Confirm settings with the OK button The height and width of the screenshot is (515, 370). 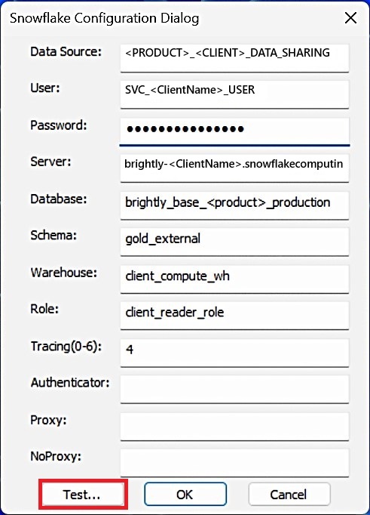[x=185, y=494]
